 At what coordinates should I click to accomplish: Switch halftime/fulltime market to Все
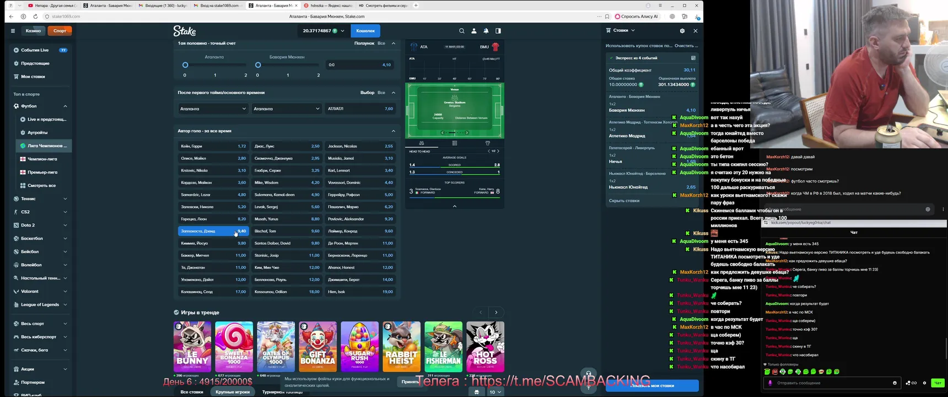381,93
